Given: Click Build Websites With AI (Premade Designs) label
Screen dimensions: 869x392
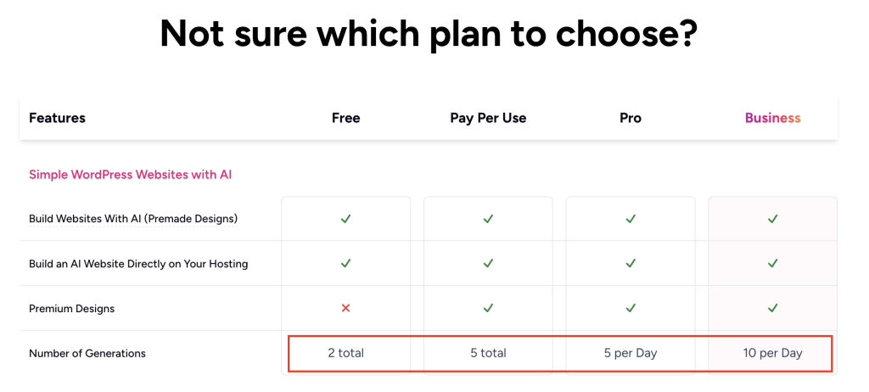Looking at the screenshot, I should [133, 219].
